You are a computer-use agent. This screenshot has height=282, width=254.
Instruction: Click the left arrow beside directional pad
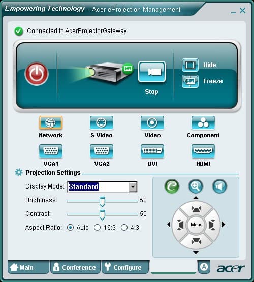coord(169,224)
